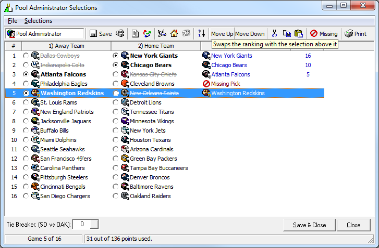Click the Pool Administrator name field

pos(45,34)
